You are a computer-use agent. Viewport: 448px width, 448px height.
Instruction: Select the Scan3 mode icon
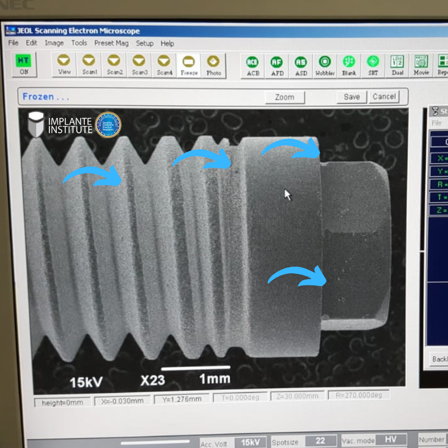pyautogui.click(x=139, y=65)
